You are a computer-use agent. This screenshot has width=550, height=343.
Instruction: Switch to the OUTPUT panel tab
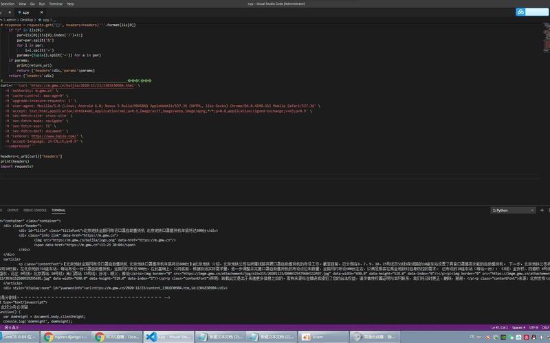pyautogui.click(x=13, y=210)
